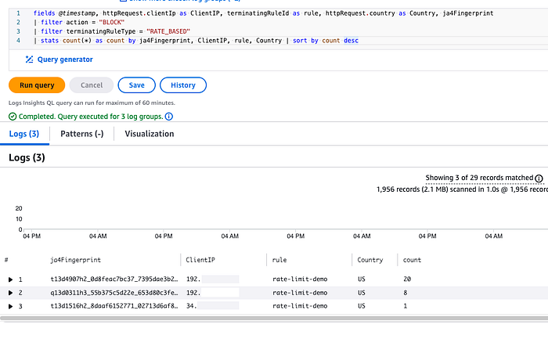Click the rule column header
Screen dimensions: 548x339
(279, 260)
